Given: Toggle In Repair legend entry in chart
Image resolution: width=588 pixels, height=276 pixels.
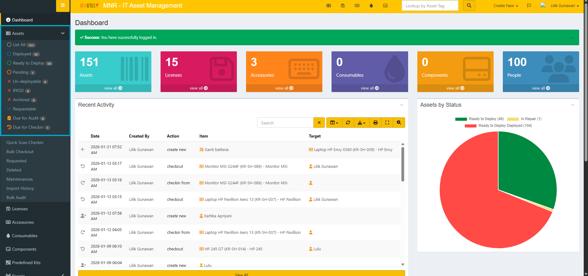Looking at the screenshot, I should click(524, 119).
